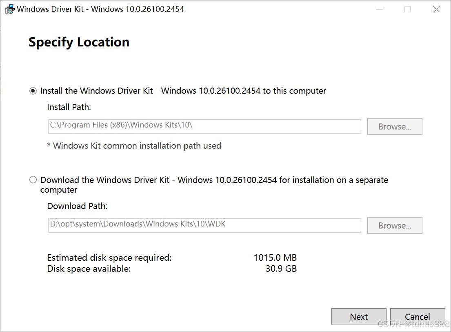
Task: Click the Install Path text field
Action: pyautogui.click(x=204, y=126)
